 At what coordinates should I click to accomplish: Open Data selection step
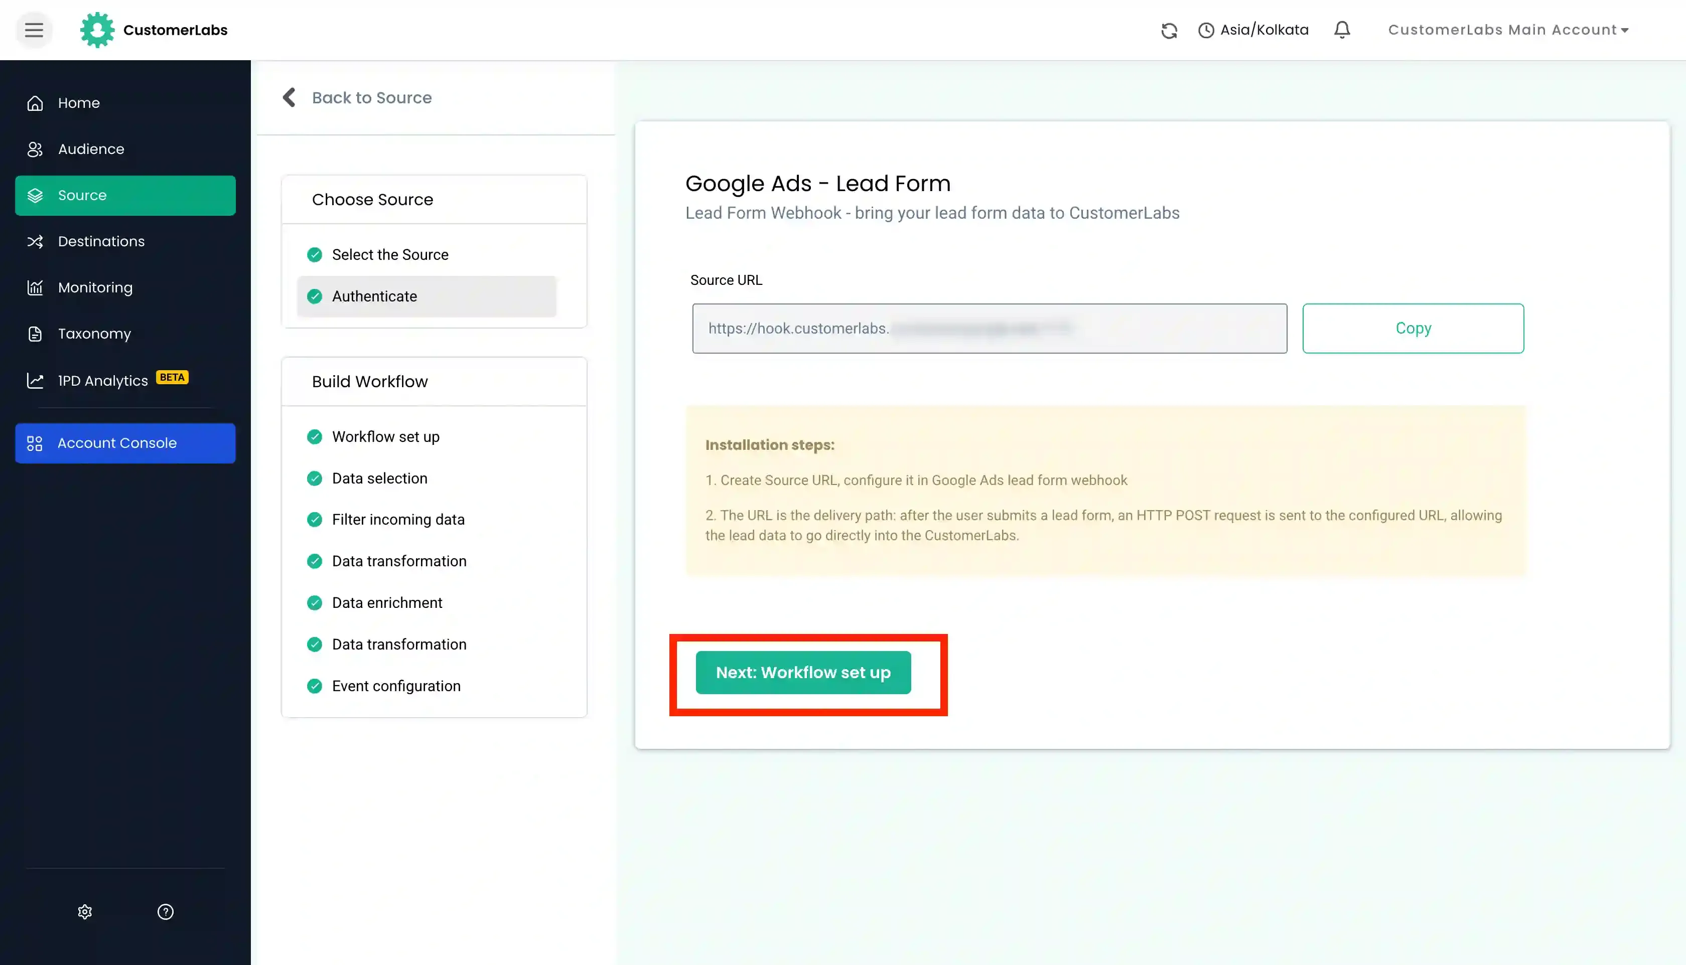pos(427,478)
